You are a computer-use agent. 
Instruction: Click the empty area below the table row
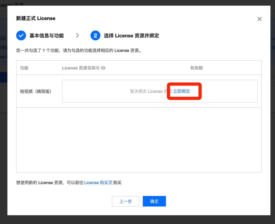point(139,140)
